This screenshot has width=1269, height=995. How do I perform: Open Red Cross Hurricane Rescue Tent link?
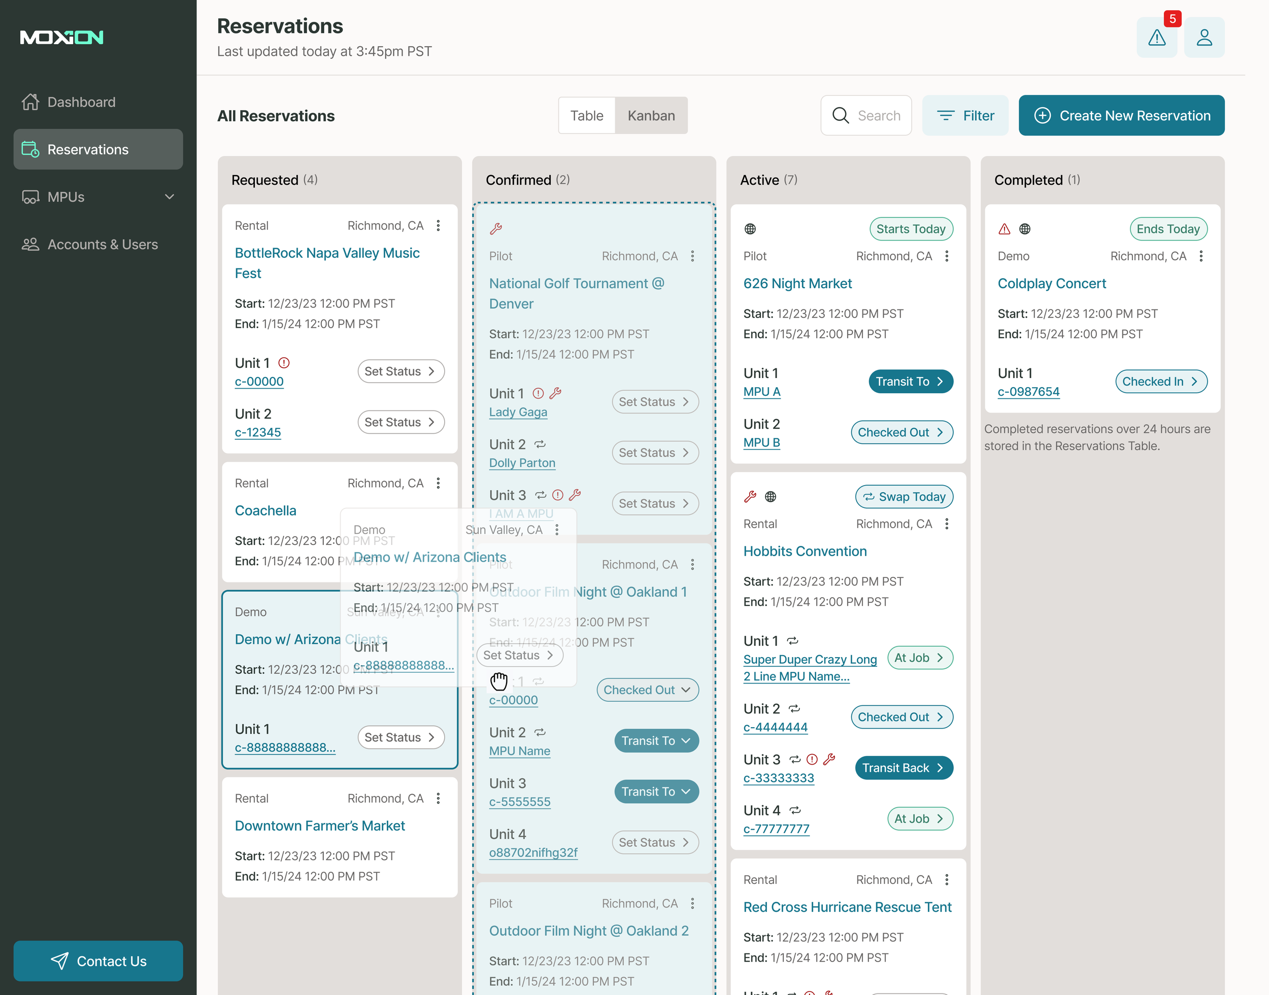tap(847, 907)
